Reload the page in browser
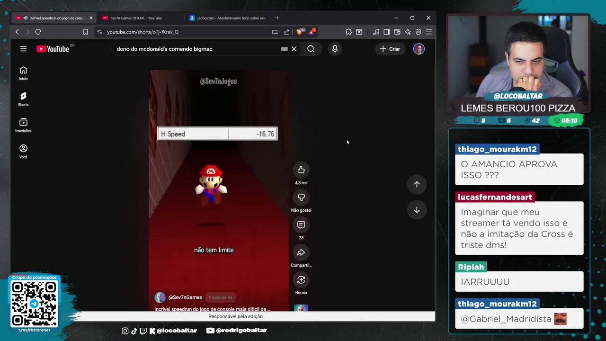This screenshot has height=341, width=606. click(38, 32)
